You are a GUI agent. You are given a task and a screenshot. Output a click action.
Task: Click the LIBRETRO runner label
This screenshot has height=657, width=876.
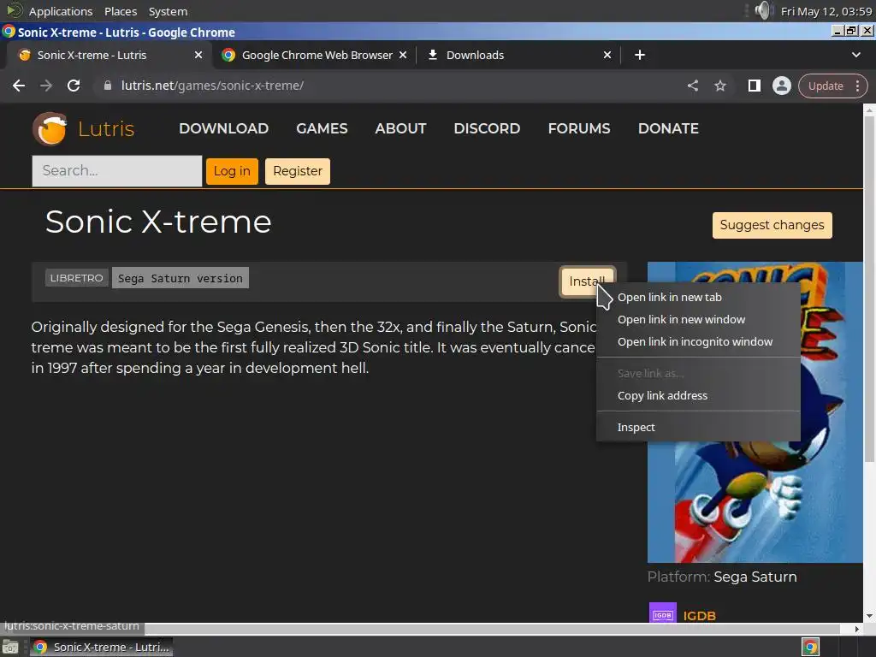point(76,278)
